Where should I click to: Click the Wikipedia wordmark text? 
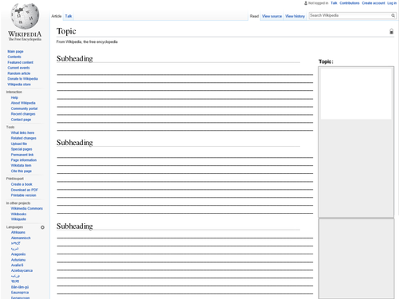pyautogui.click(x=25, y=34)
